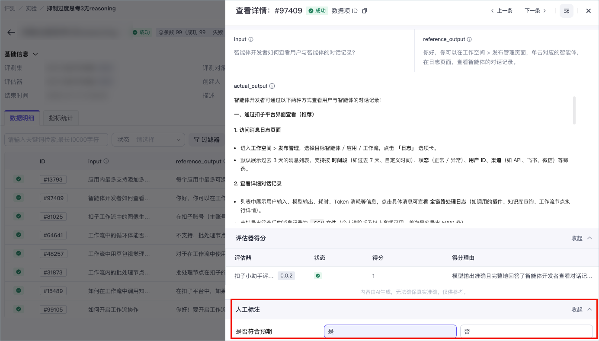
Task: Open the 实验 breadcrumb link
Action: pyautogui.click(x=31, y=8)
